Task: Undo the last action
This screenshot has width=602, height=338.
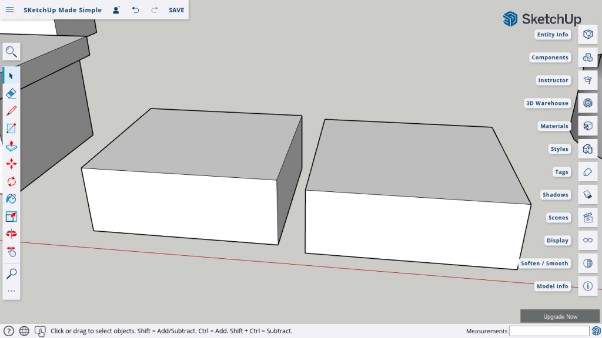Action: click(136, 10)
